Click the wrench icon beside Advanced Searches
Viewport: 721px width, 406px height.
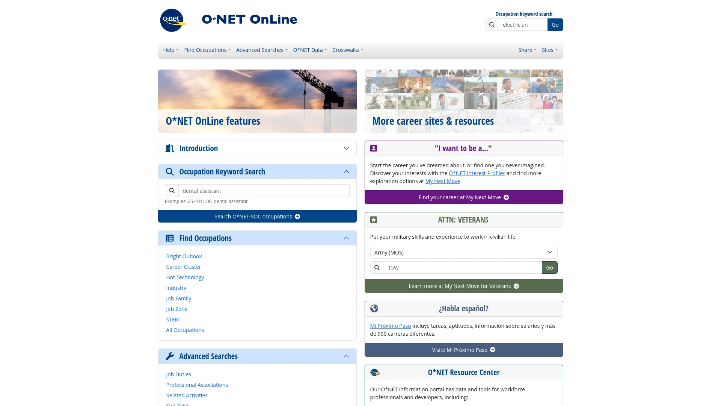(x=170, y=356)
